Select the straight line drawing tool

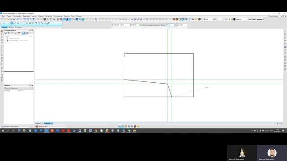[x=9, y=23]
